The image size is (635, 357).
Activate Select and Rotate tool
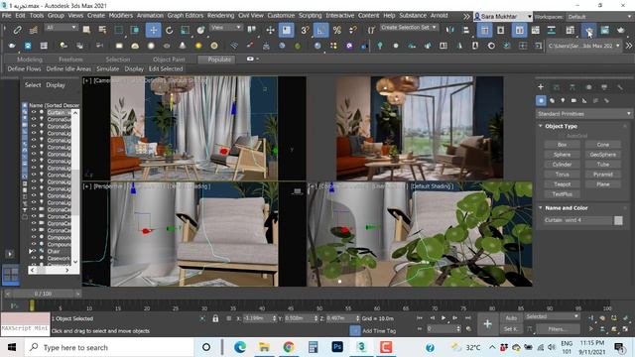(x=170, y=30)
